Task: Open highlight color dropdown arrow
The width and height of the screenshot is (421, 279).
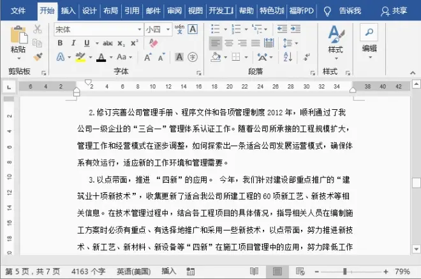Action: point(91,57)
